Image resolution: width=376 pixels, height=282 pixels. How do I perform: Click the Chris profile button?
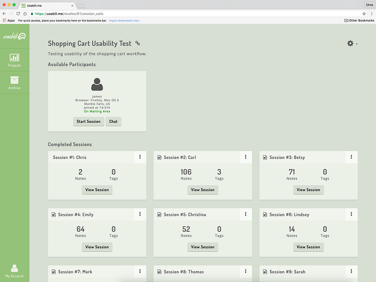(369, 5)
